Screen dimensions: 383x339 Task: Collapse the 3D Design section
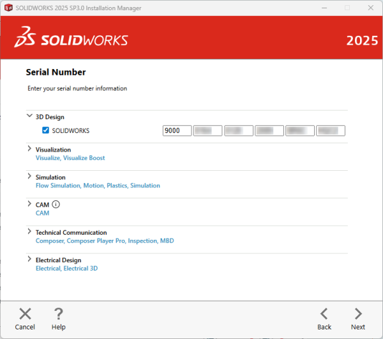click(29, 116)
